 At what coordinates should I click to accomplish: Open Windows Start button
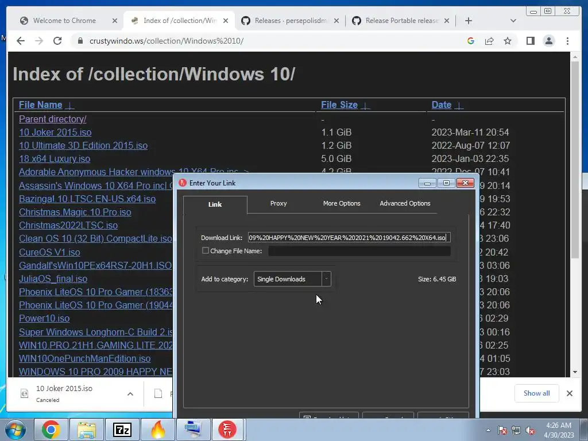(16, 430)
